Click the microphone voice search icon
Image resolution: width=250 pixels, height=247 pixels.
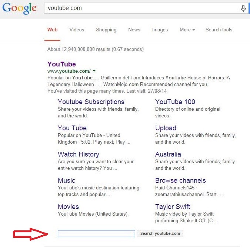(243, 8)
